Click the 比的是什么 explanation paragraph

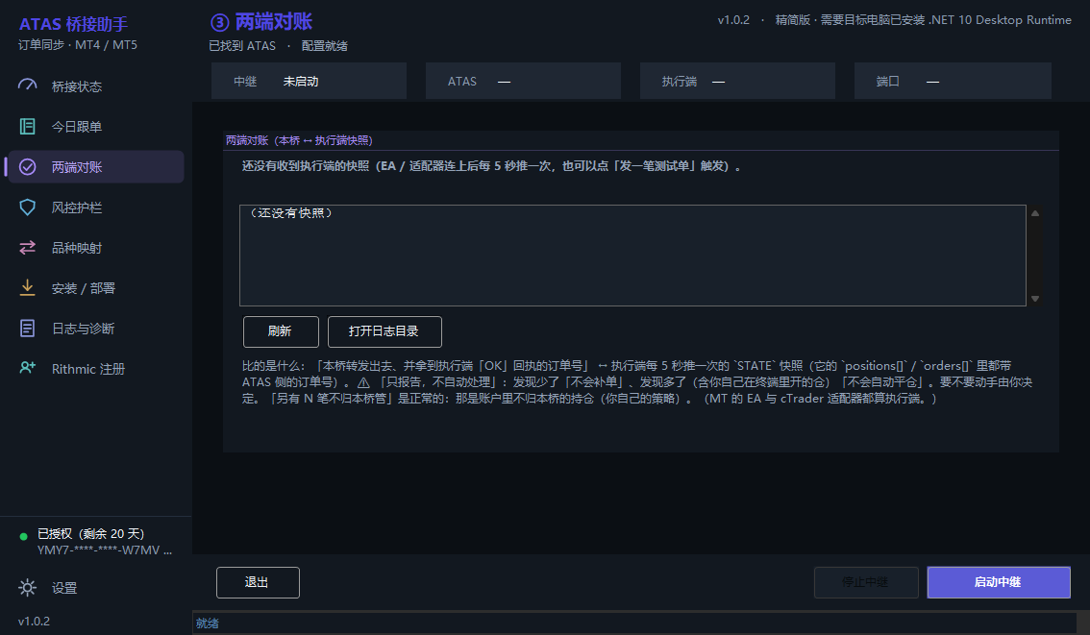point(636,382)
